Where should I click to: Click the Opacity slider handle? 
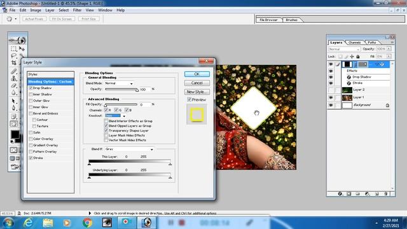pos(137,90)
